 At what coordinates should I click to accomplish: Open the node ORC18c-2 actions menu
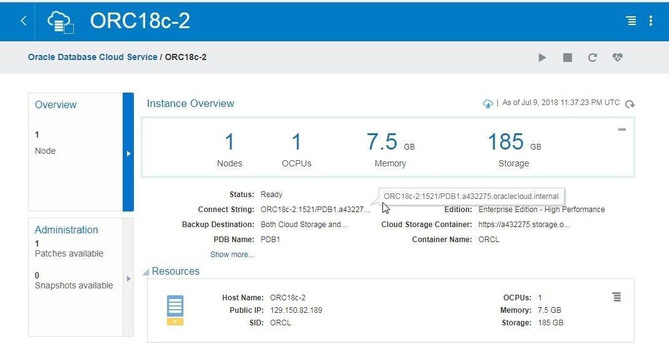point(616,297)
